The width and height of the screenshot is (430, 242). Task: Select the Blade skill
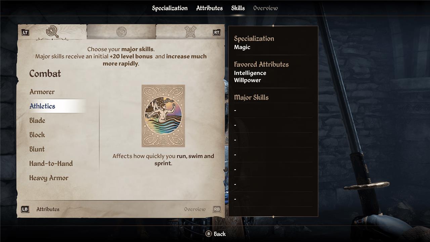pos(37,120)
